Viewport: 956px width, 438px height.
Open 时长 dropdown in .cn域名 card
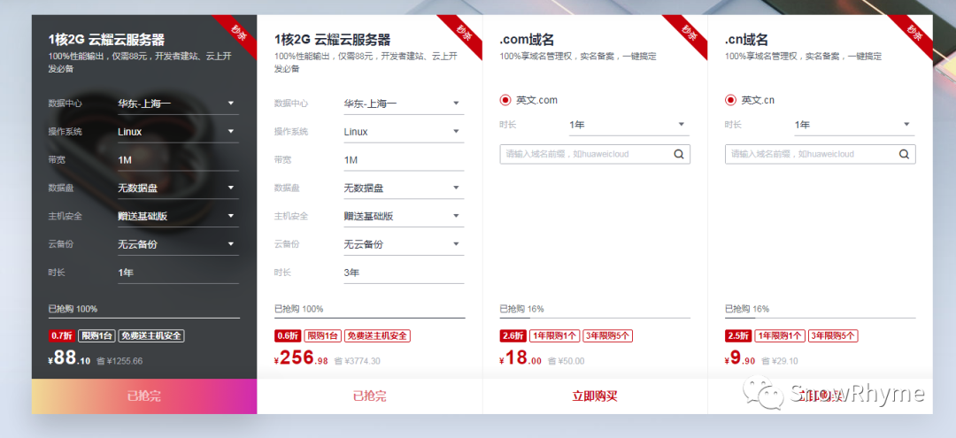pyautogui.click(x=854, y=125)
